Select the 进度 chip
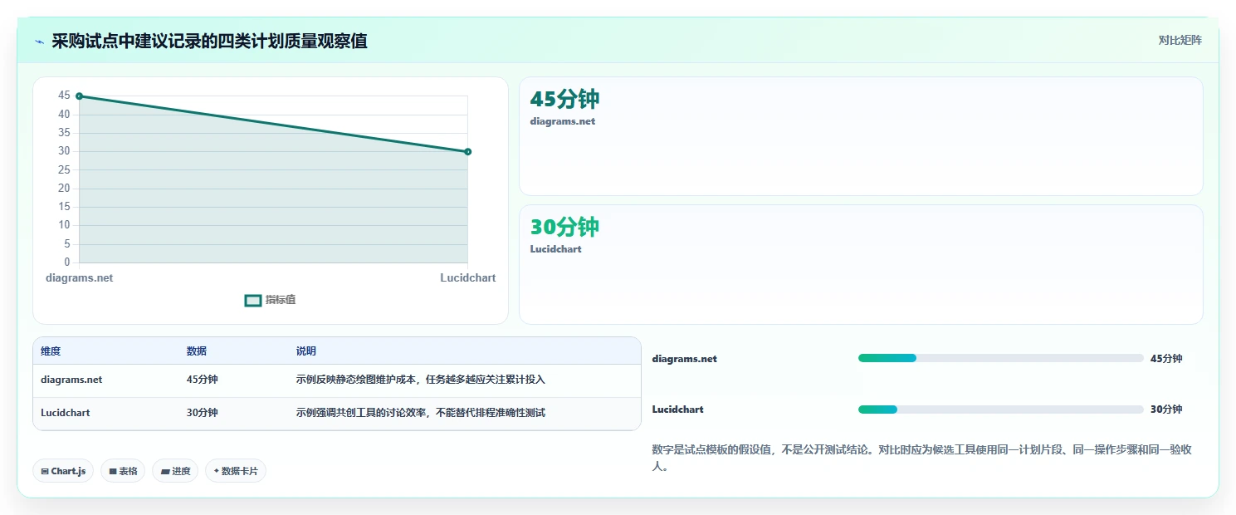The height and width of the screenshot is (515, 1236). click(x=175, y=471)
